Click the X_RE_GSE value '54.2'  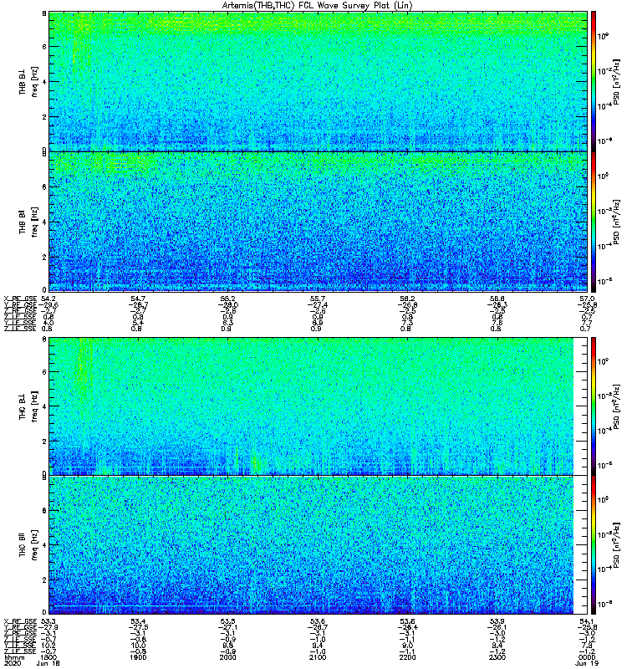click(48, 299)
